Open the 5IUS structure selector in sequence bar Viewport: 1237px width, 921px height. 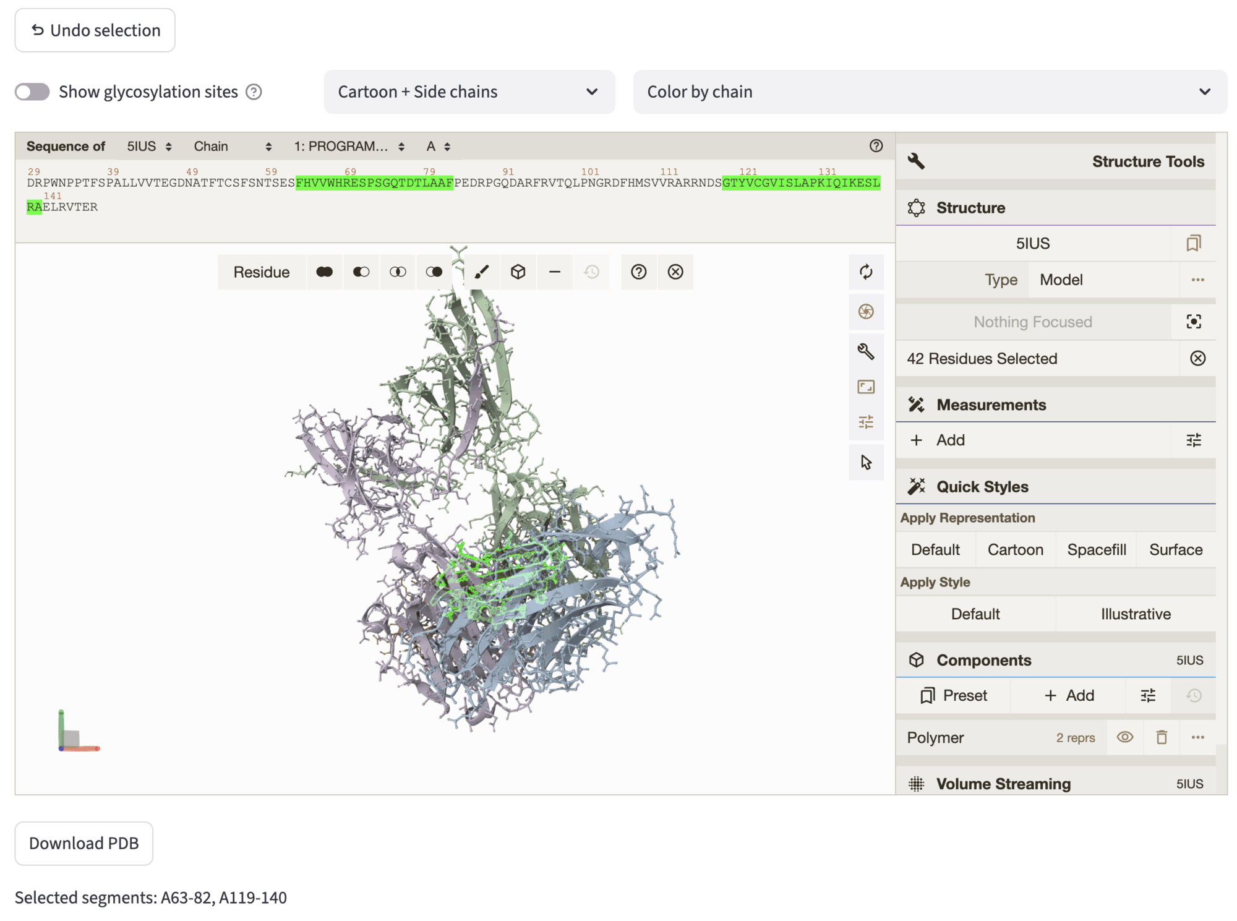pos(149,147)
